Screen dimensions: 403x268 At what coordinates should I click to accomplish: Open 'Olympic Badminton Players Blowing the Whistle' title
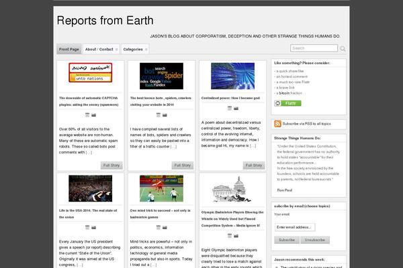pos(232,219)
